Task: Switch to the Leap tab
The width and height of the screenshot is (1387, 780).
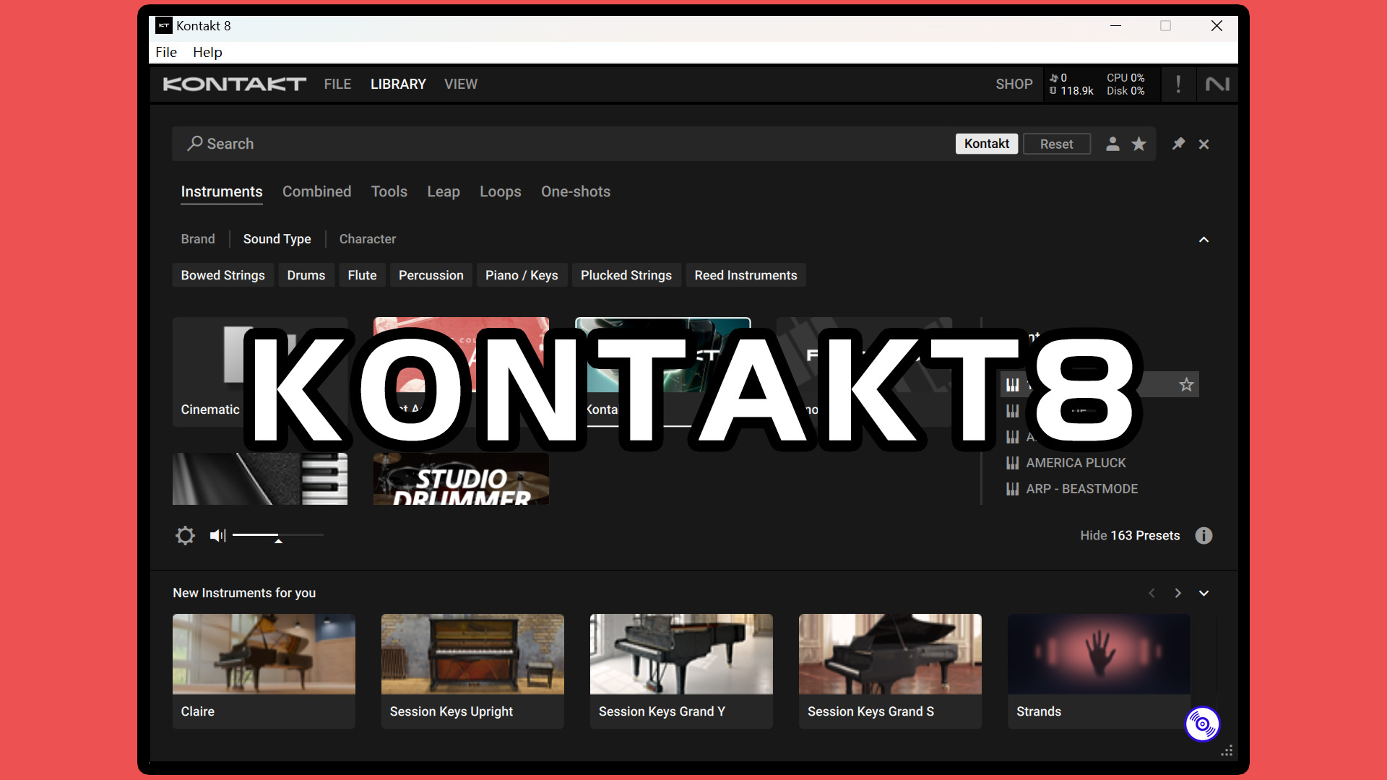Action: (444, 191)
